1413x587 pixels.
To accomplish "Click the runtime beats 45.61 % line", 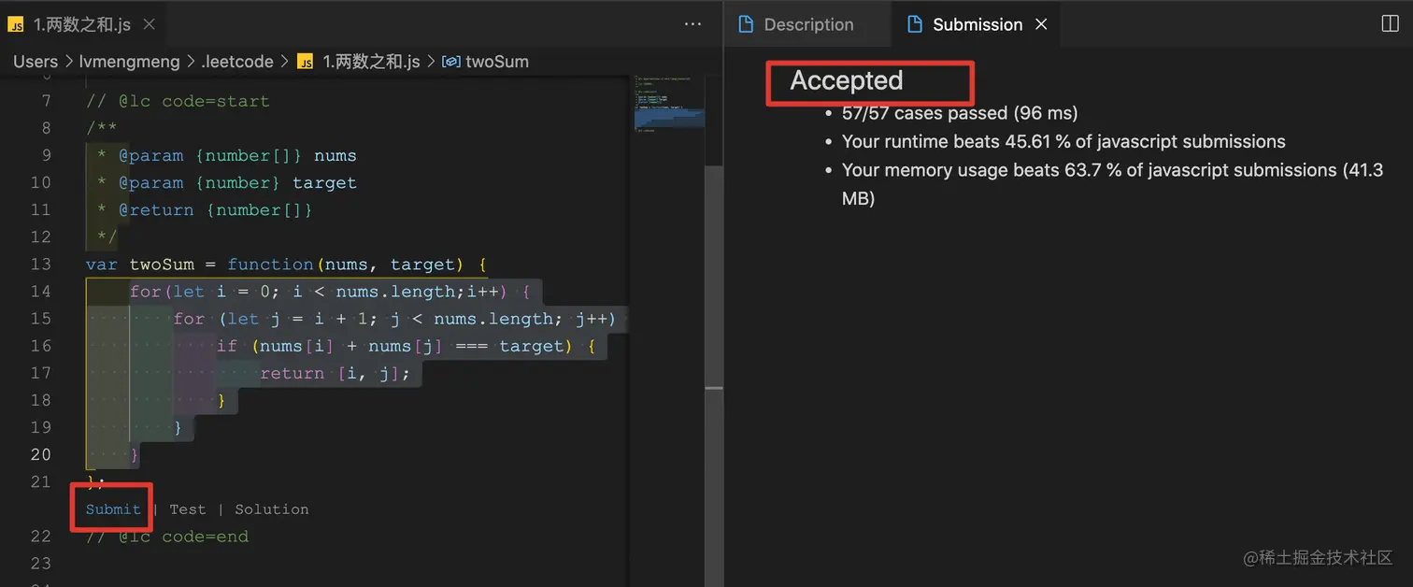I will (1063, 142).
